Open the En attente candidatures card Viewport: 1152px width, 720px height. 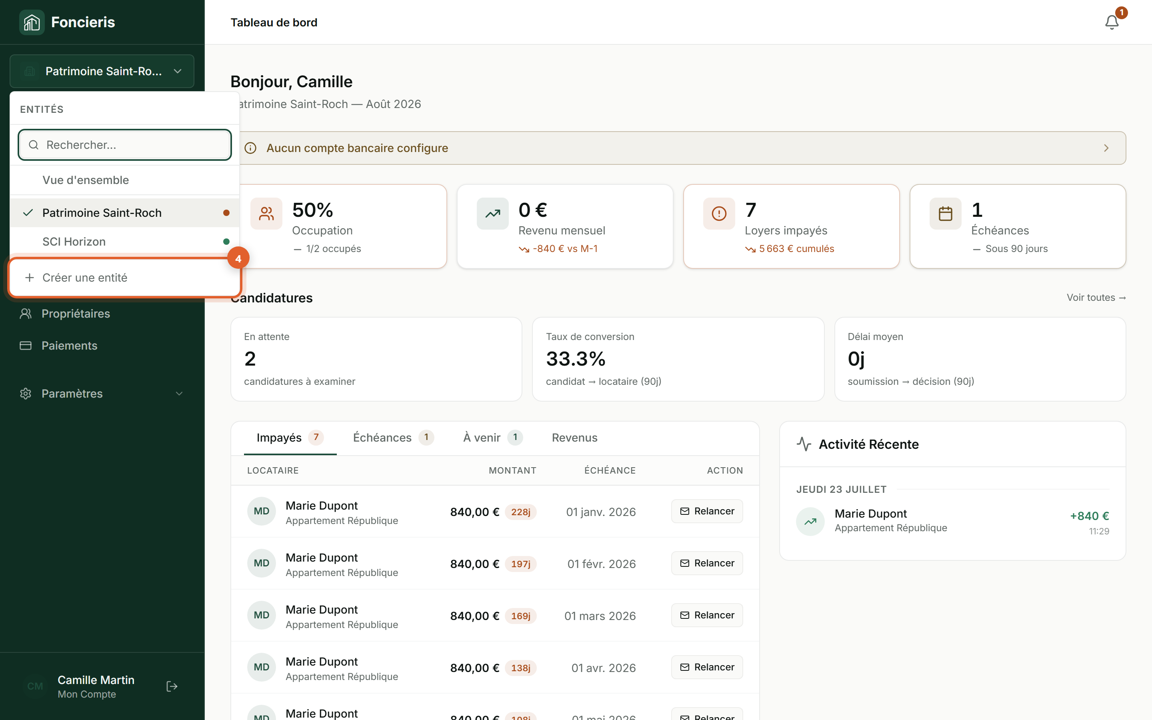pyautogui.click(x=376, y=359)
